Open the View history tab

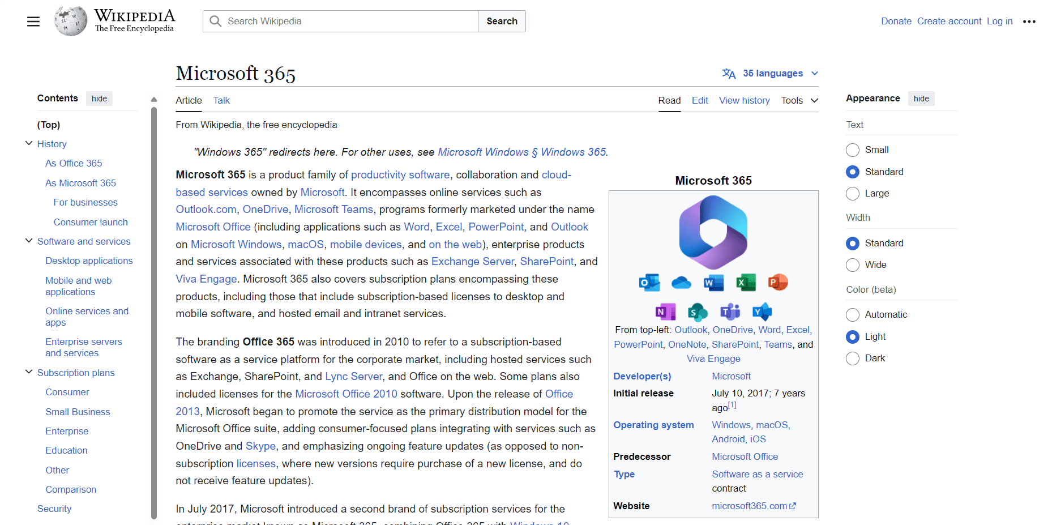tap(744, 100)
